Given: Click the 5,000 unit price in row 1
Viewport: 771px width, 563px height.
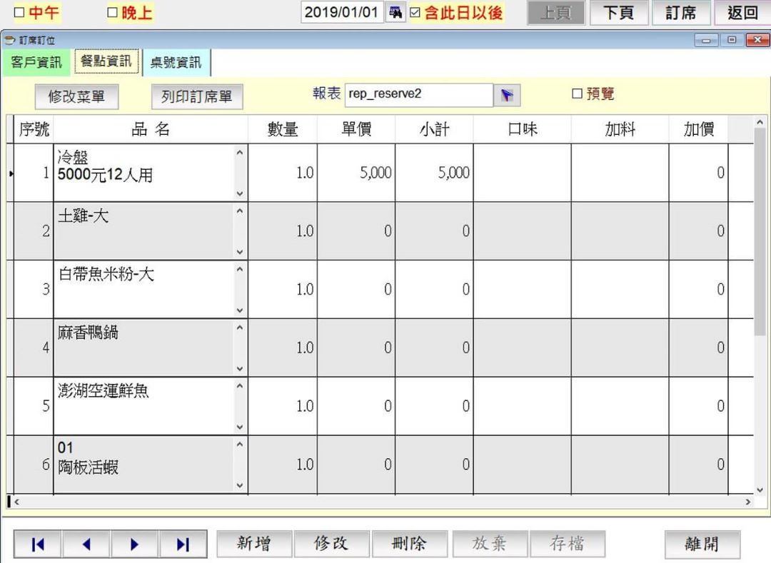Looking at the screenshot, I should click(356, 173).
